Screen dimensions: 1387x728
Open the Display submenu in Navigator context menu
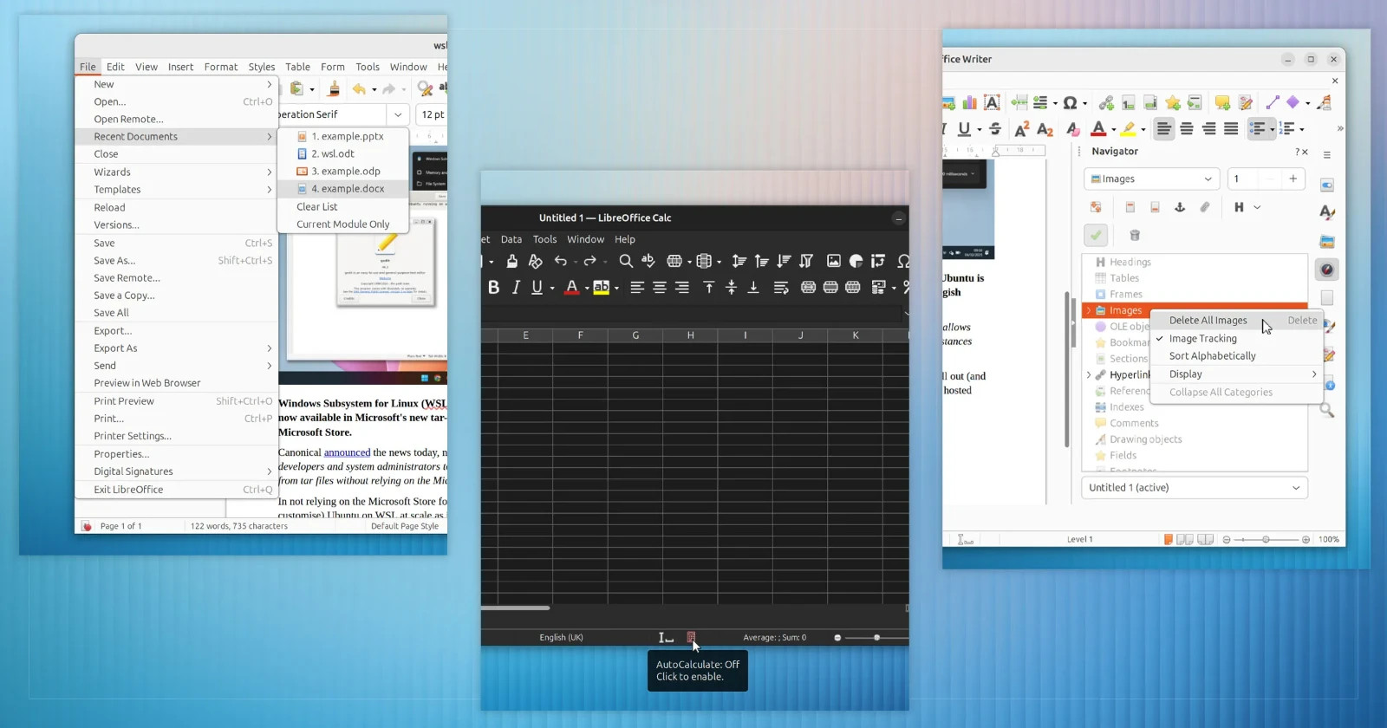click(x=1237, y=374)
